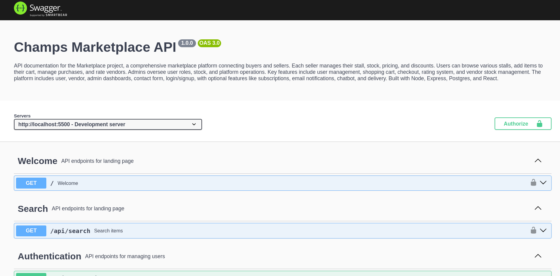Click the OAS 3.0 badge
The image size is (560, 276).
209,43
